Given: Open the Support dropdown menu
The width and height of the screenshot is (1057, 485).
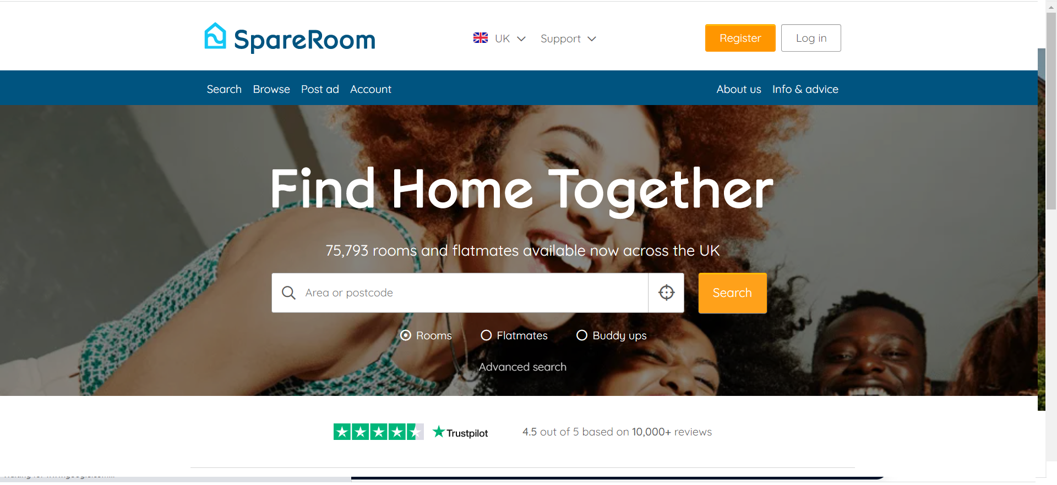Looking at the screenshot, I should click(568, 38).
